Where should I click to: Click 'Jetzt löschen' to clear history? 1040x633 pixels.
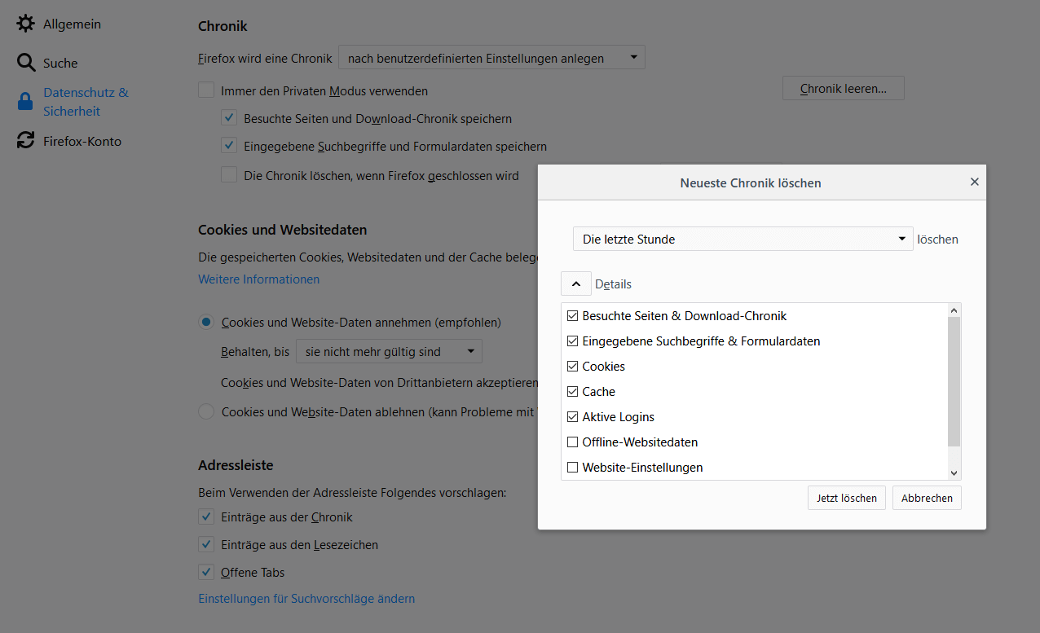click(x=848, y=498)
